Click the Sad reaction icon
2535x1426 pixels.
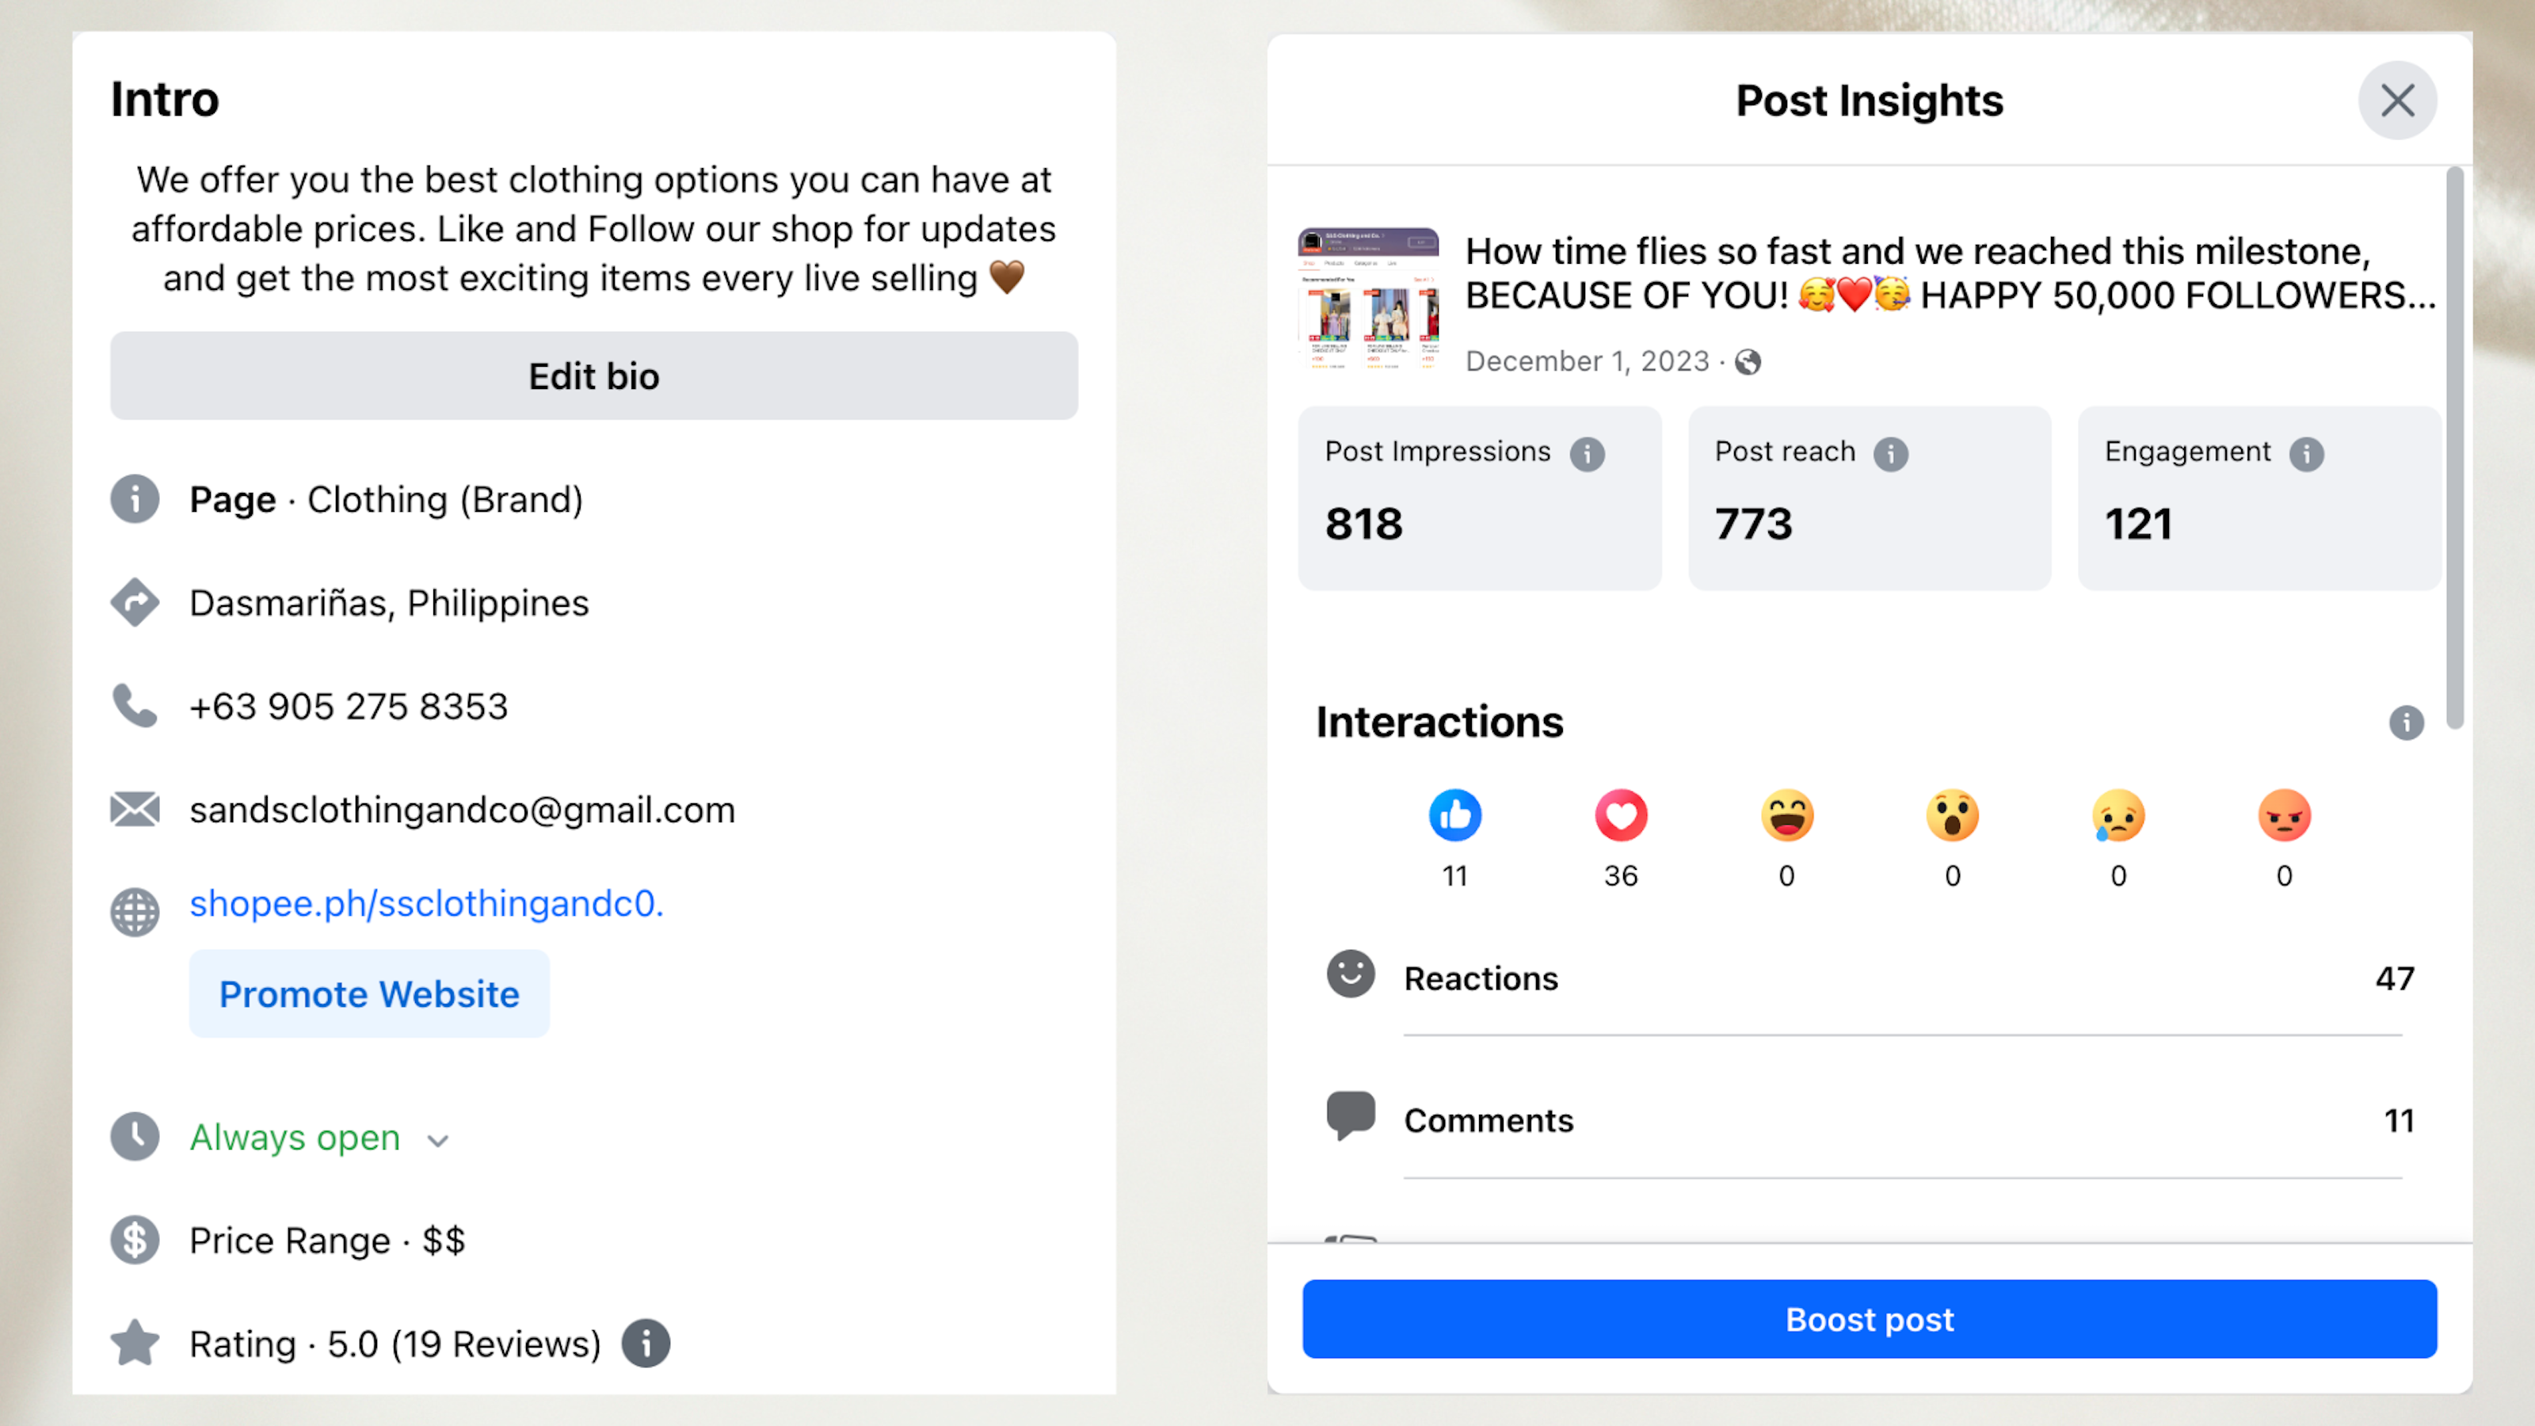pos(2118,816)
